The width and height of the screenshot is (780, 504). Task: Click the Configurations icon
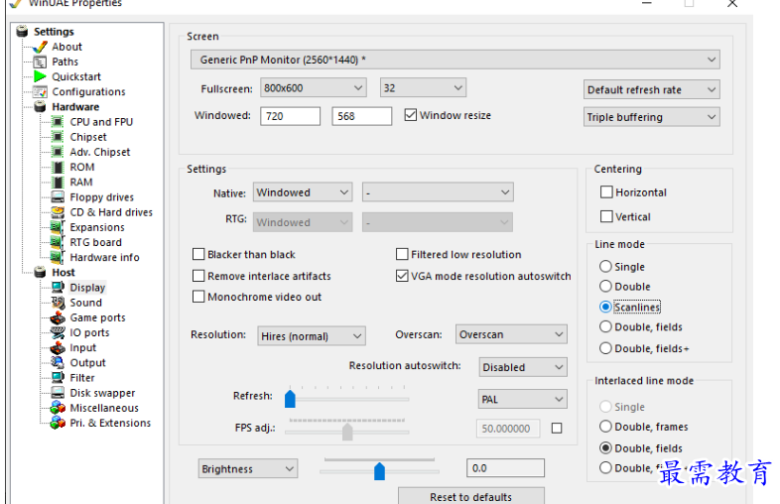point(40,92)
